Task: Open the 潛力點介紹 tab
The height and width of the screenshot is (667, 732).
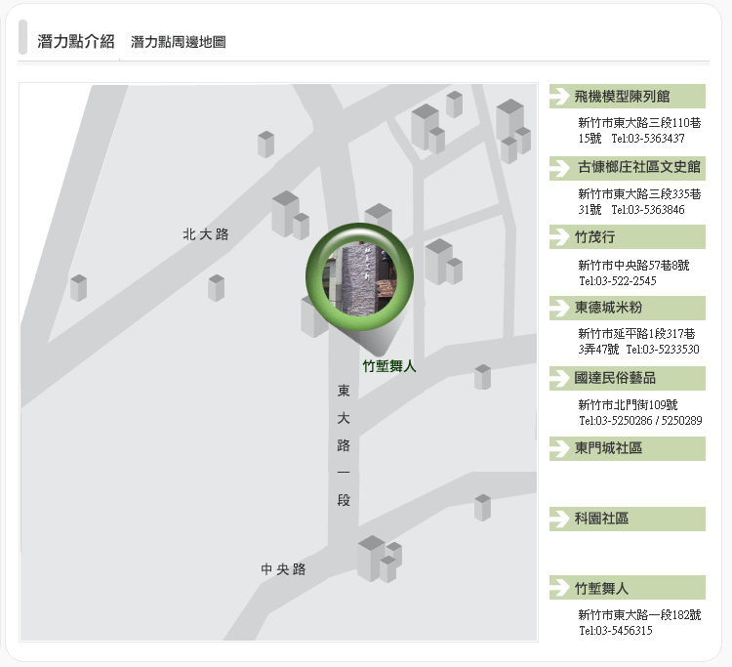Action: point(75,42)
